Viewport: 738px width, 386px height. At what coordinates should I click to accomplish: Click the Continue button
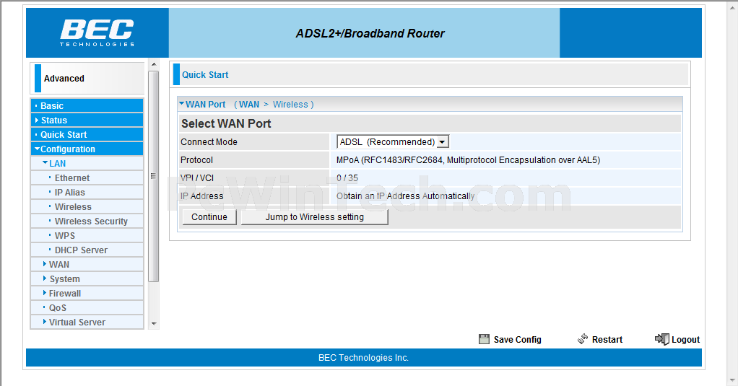click(x=209, y=216)
